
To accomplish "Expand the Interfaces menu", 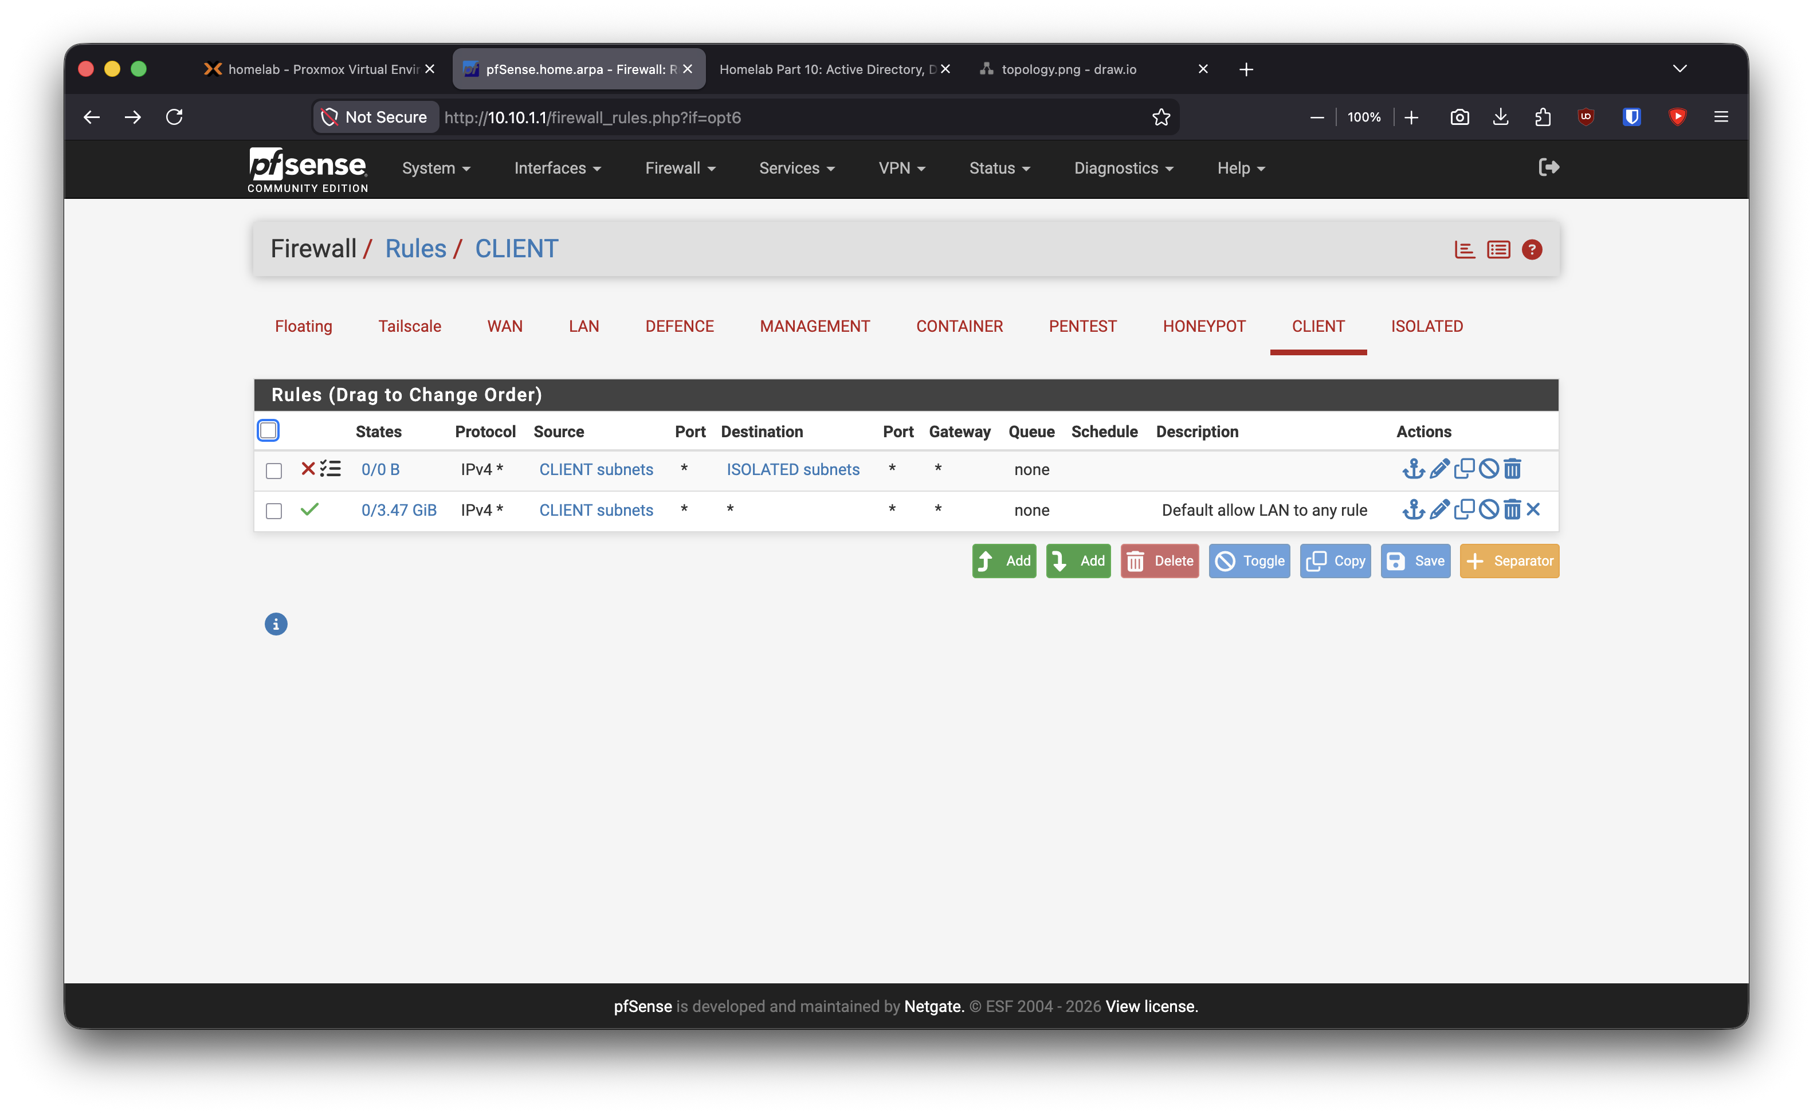I will pyautogui.click(x=558, y=168).
